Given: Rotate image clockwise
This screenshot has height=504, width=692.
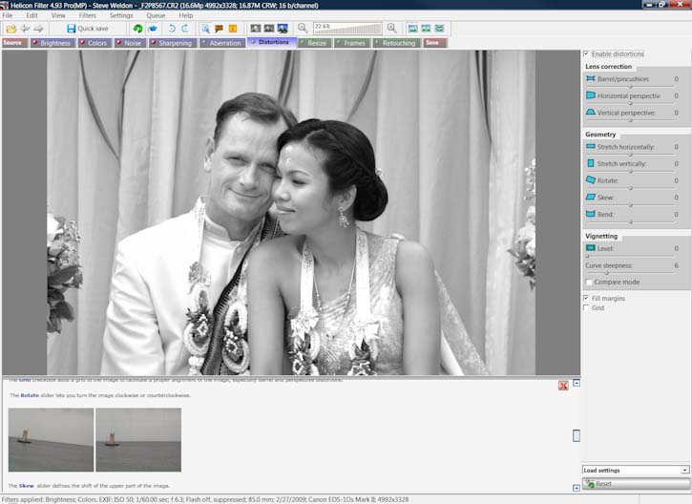Looking at the screenshot, I should pos(185,29).
